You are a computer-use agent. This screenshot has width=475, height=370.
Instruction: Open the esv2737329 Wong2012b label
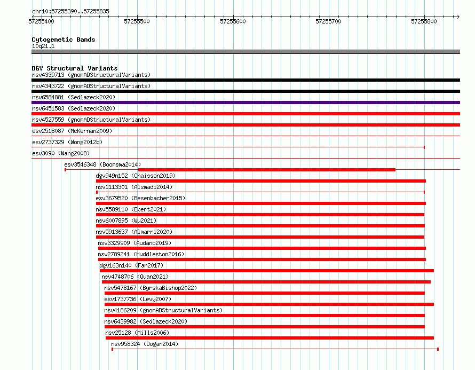point(67,142)
